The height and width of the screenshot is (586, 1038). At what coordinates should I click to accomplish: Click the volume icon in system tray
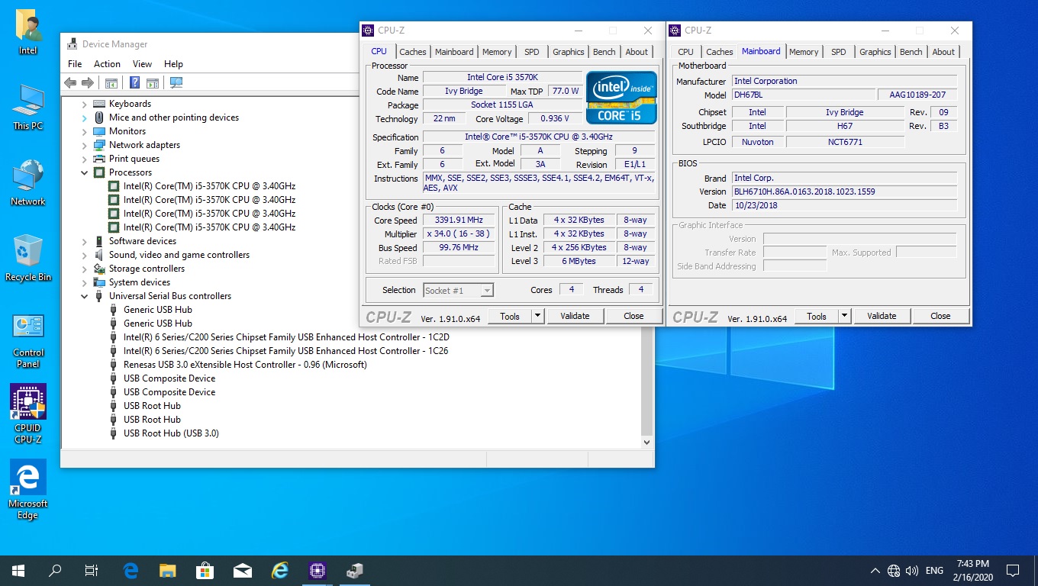912,570
